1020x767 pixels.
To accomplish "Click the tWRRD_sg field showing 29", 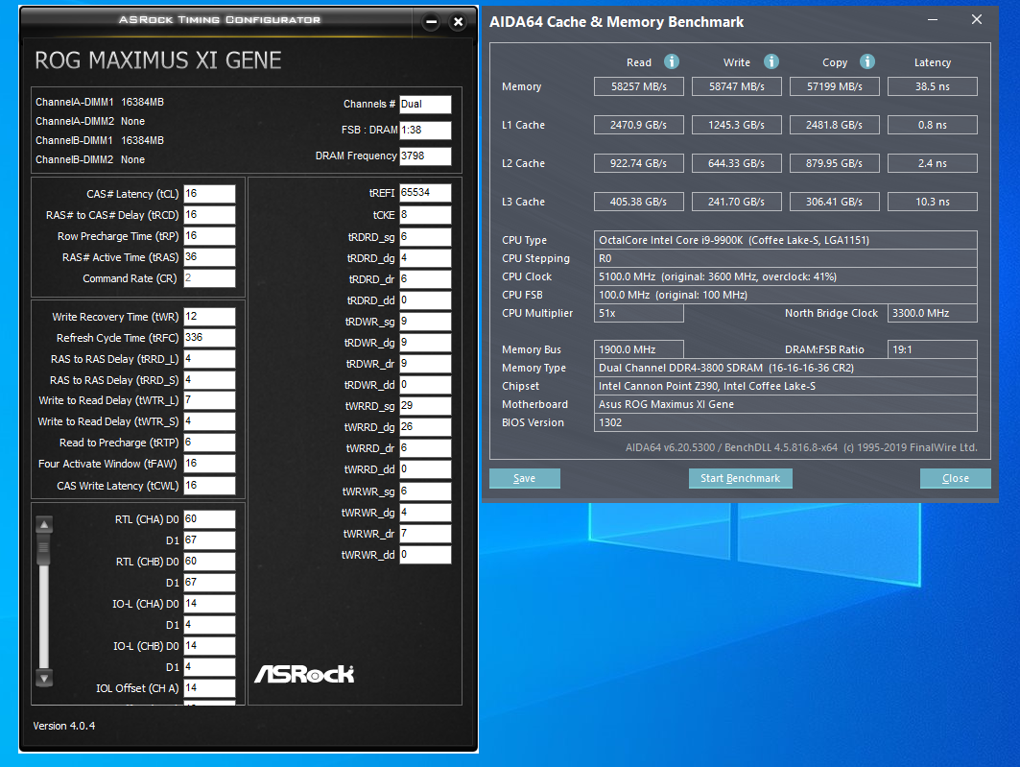I will (x=425, y=406).
